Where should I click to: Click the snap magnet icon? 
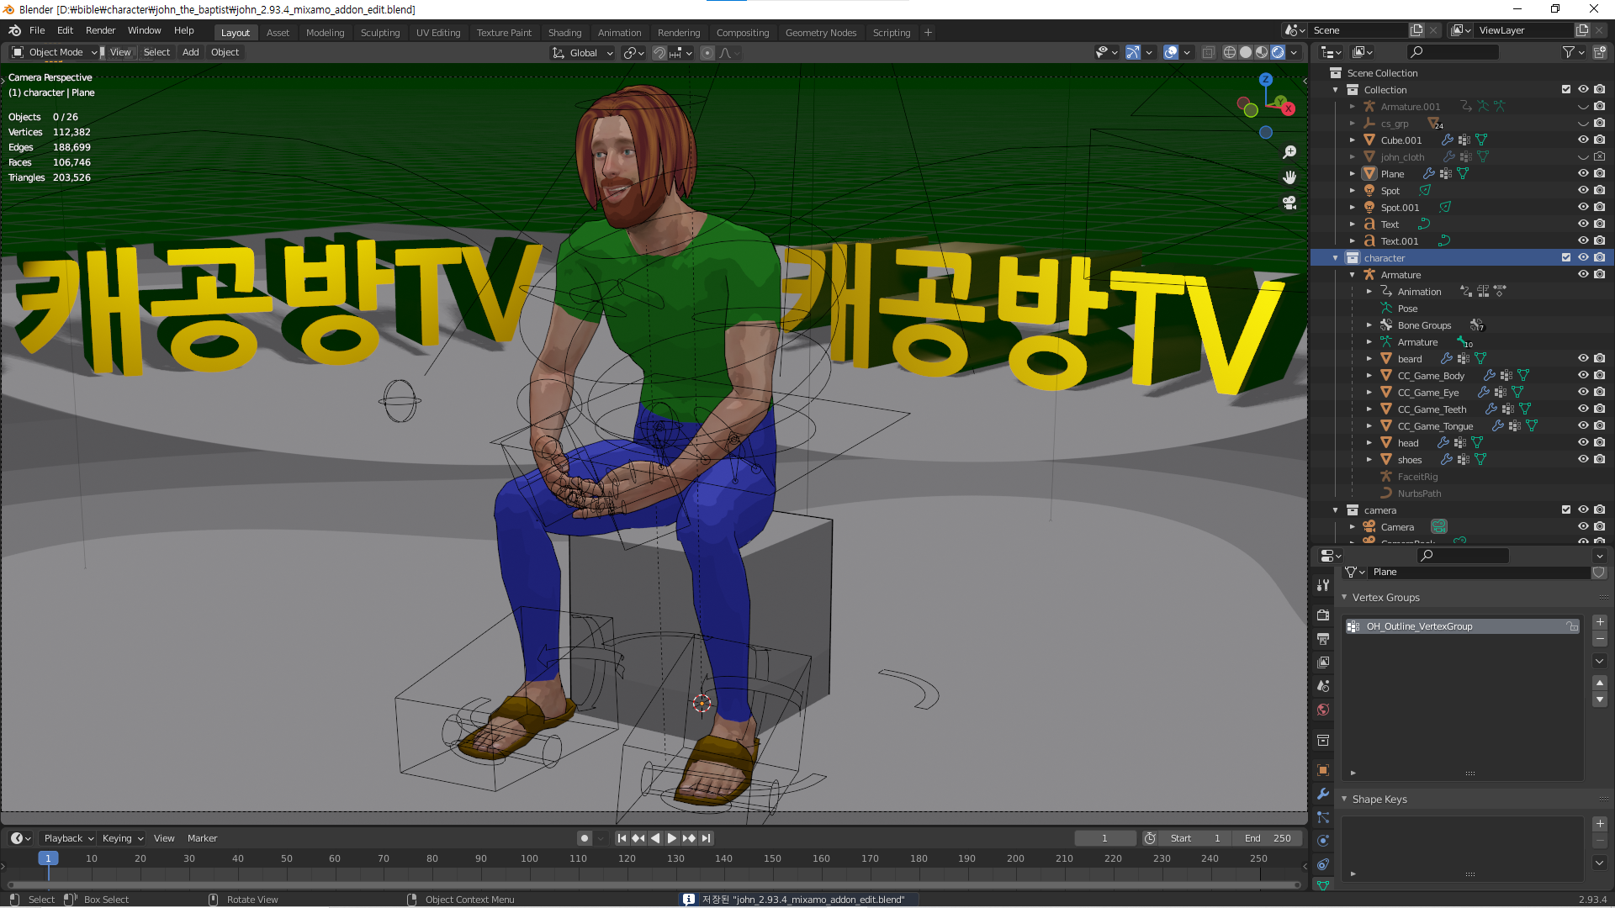(x=659, y=53)
